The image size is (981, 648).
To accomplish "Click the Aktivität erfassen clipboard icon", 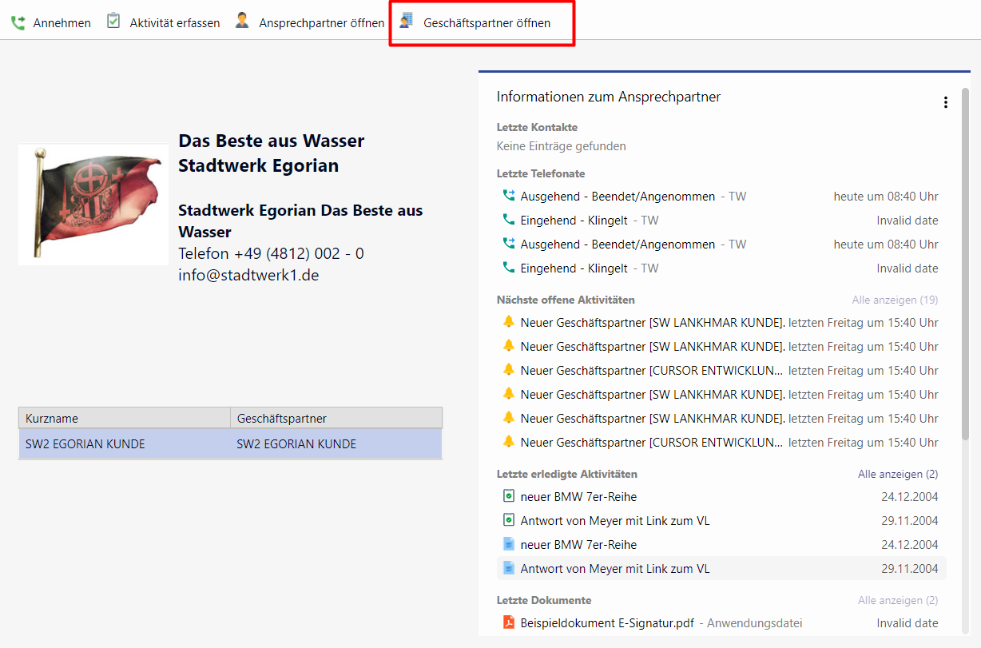I will pos(113,22).
